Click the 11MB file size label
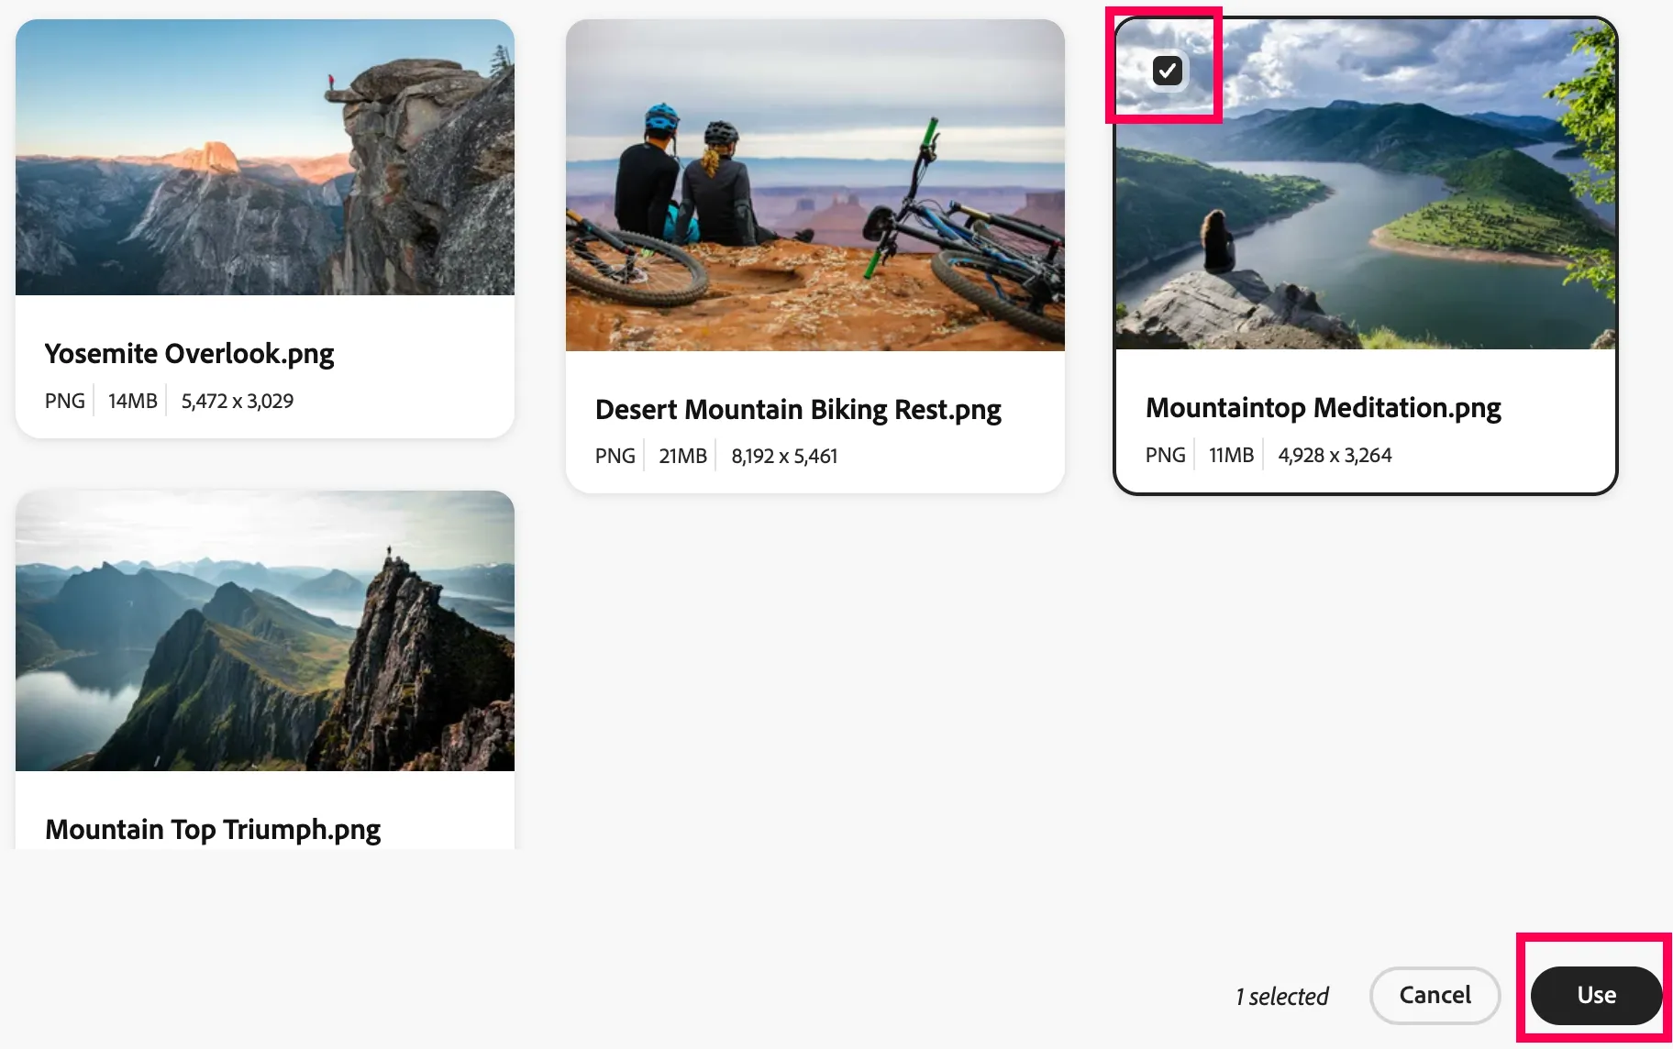Viewport: 1673px width, 1049px height. tap(1231, 455)
